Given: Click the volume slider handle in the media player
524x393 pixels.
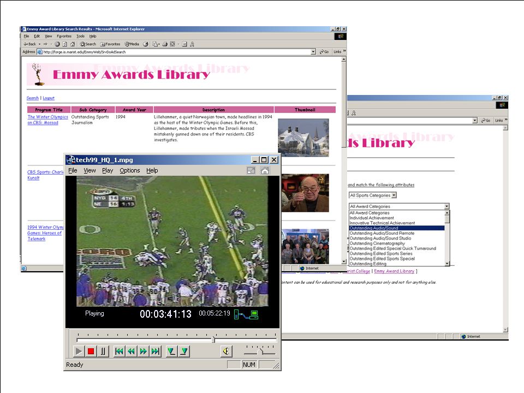Looking at the screenshot, I should click(261, 351).
